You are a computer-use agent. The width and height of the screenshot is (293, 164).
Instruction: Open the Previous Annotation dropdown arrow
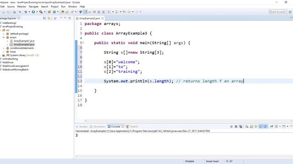coord(120,12)
